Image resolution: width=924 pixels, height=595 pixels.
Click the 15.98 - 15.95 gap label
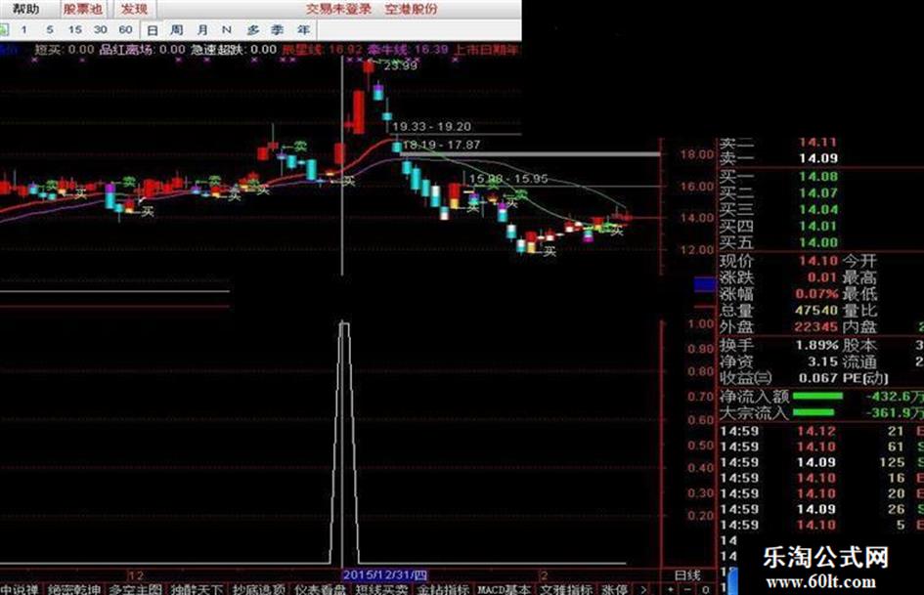click(x=508, y=179)
